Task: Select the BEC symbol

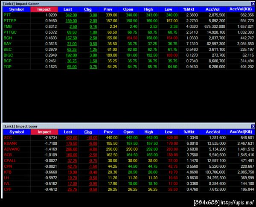Action: [x=8, y=50]
